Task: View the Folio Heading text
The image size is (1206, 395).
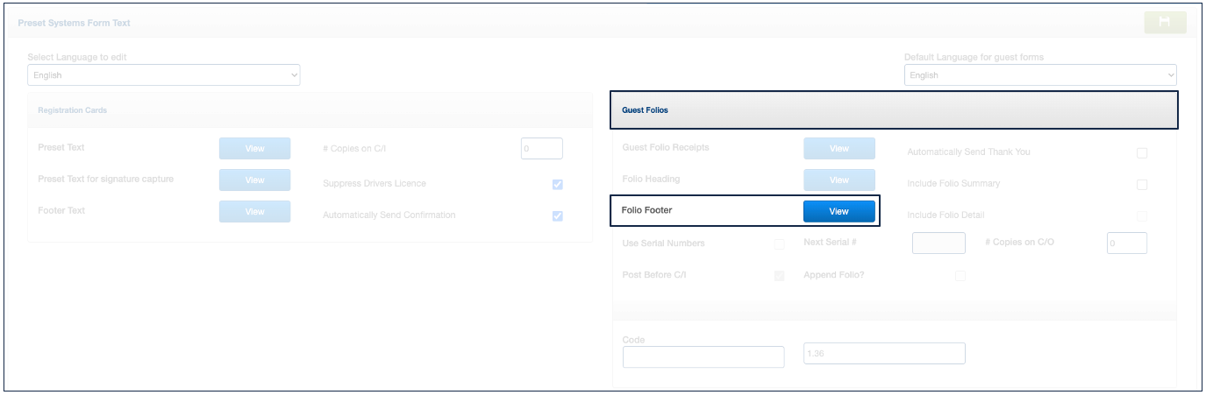Action: 838,180
